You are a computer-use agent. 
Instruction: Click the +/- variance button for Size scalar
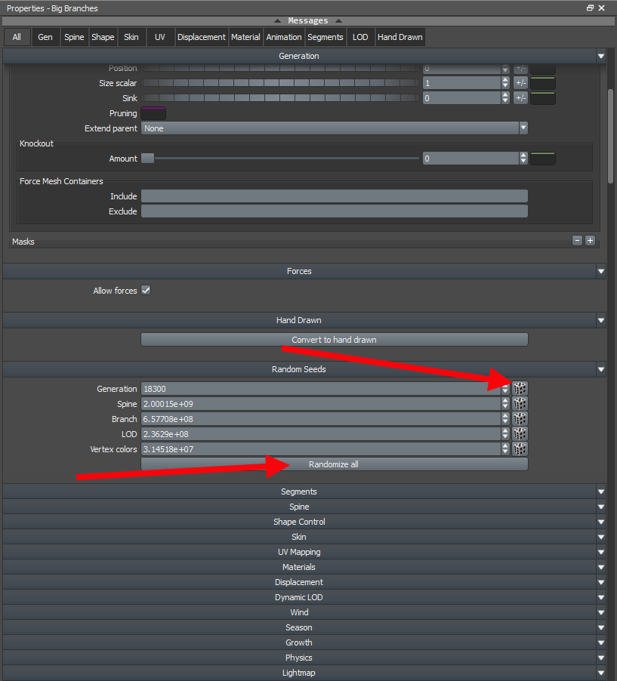click(520, 83)
